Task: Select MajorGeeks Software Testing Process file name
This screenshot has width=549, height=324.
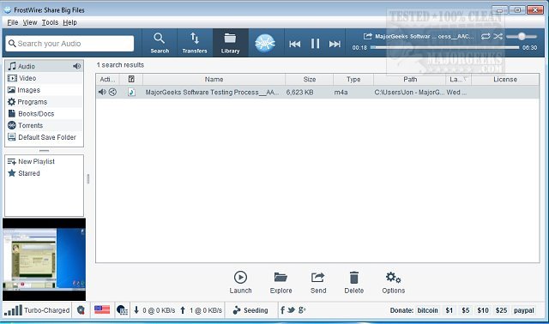Action: coord(212,93)
